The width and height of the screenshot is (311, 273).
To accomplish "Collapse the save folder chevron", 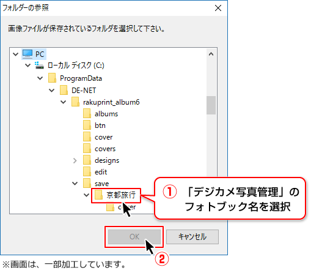I will coord(75,184).
